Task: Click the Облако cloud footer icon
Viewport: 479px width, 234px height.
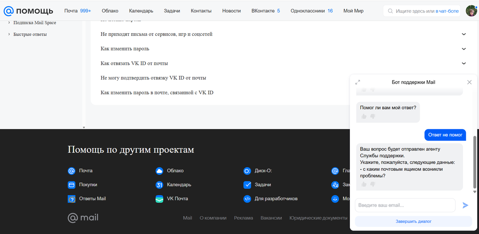Action: pos(160,171)
